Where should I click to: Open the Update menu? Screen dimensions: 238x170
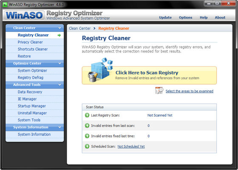click(165, 17)
